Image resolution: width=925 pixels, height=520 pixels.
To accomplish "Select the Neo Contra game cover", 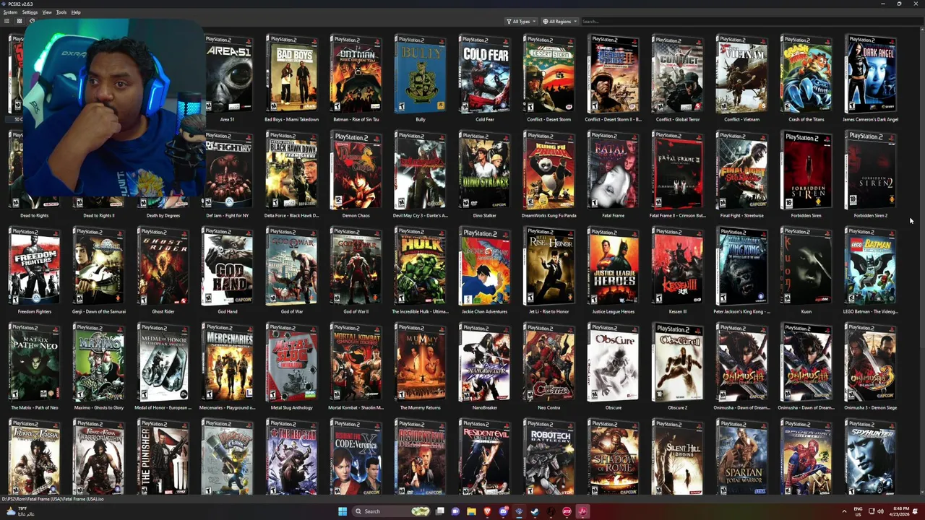I will (549, 363).
